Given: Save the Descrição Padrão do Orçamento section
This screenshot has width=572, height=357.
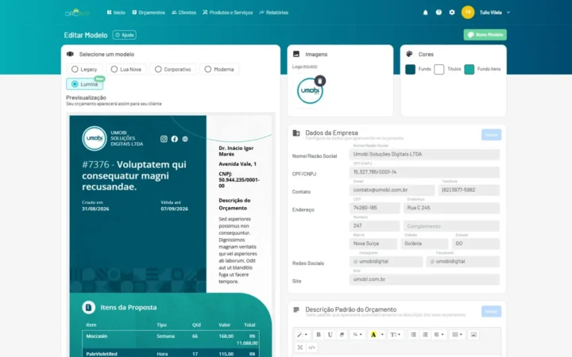Looking at the screenshot, I should tap(492, 312).
